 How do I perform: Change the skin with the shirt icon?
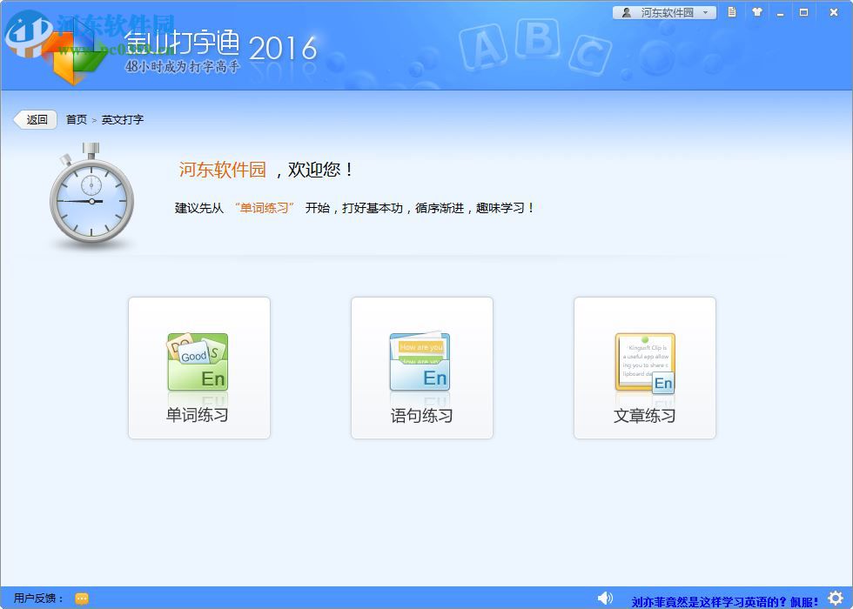[x=756, y=12]
